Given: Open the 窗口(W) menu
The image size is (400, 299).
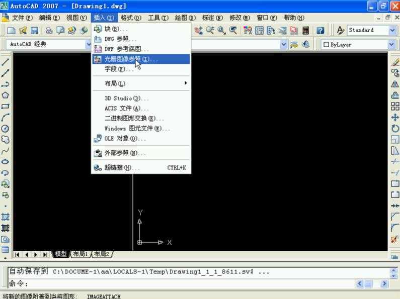Looking at the screenshot, I should [x=267, y=18].
